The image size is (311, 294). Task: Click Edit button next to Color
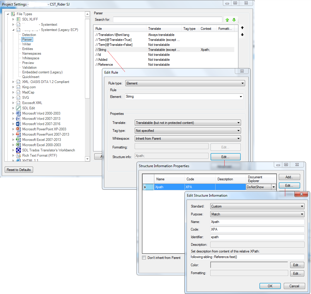297,265
